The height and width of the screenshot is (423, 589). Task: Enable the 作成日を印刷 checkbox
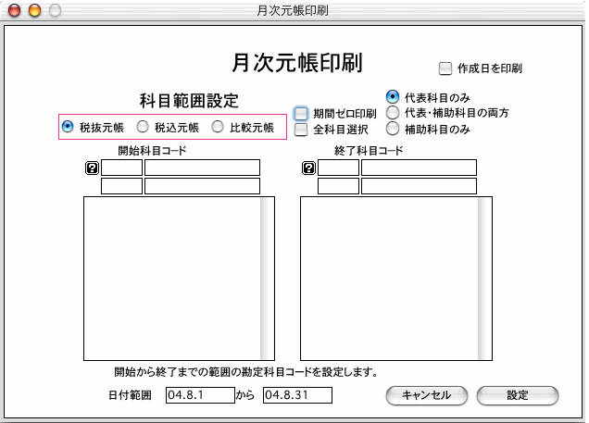(445, 68)
